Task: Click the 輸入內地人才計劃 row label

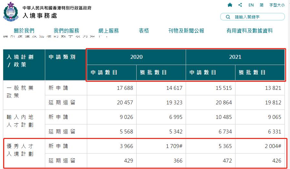Action: pyautogui.click(x=20, y=121)
